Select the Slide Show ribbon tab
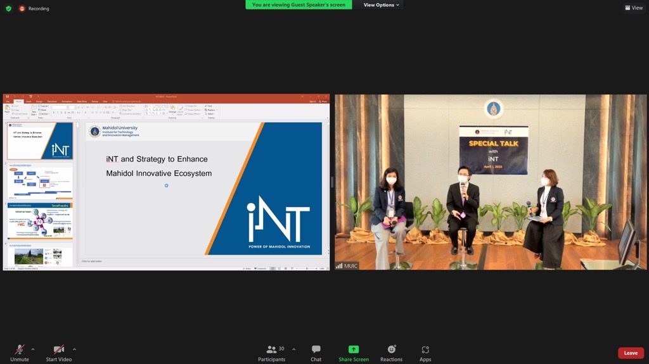This screenshot has width=649, height=364. pyautogui.click(x=82, y=101)
